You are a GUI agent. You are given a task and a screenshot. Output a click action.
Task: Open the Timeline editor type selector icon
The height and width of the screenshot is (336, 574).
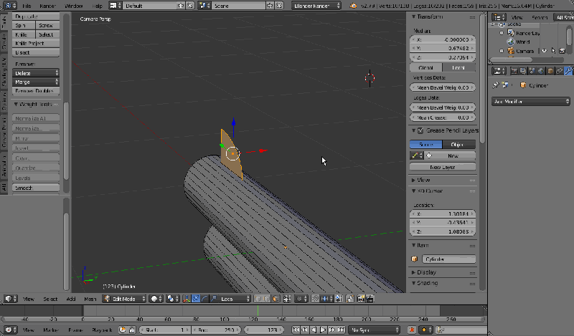(10, 330)
